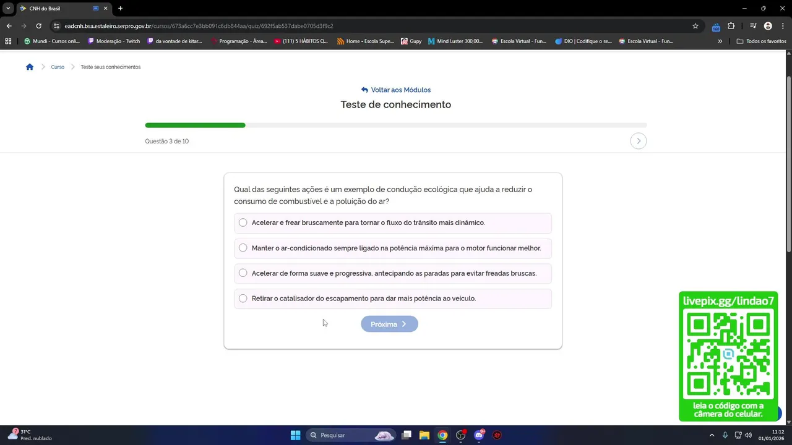Screen dimensions: 792x445
Task: Open site information icon in address bar
Action: (x=56, y=26)
